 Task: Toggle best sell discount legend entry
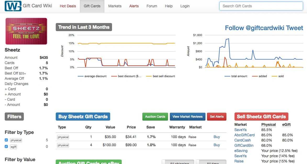[160, 76]
